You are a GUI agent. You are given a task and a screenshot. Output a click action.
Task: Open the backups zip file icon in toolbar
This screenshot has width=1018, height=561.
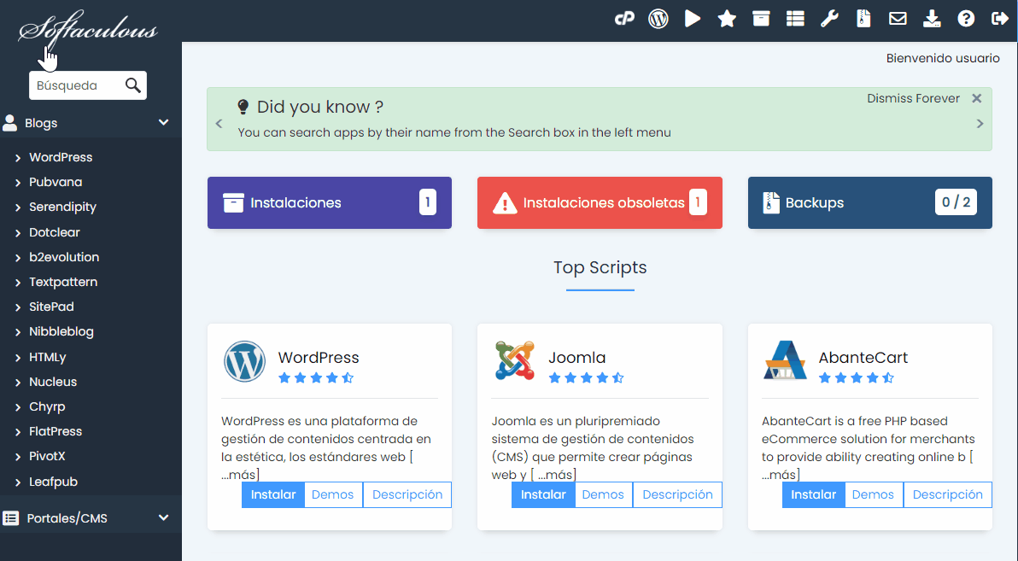coord(863,19)
